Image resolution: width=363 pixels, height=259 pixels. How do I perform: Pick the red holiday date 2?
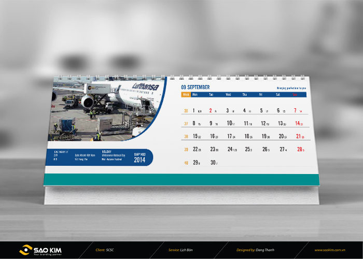pos(211,110)
